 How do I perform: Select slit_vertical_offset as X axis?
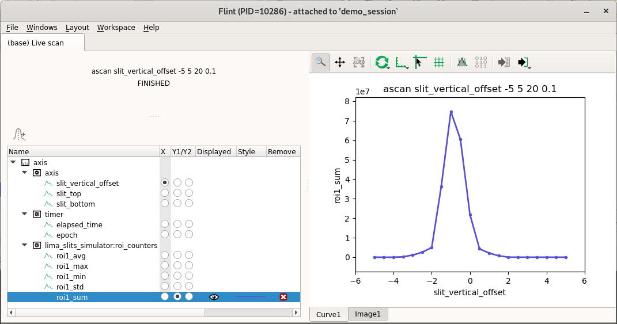(x=165, y=182)
